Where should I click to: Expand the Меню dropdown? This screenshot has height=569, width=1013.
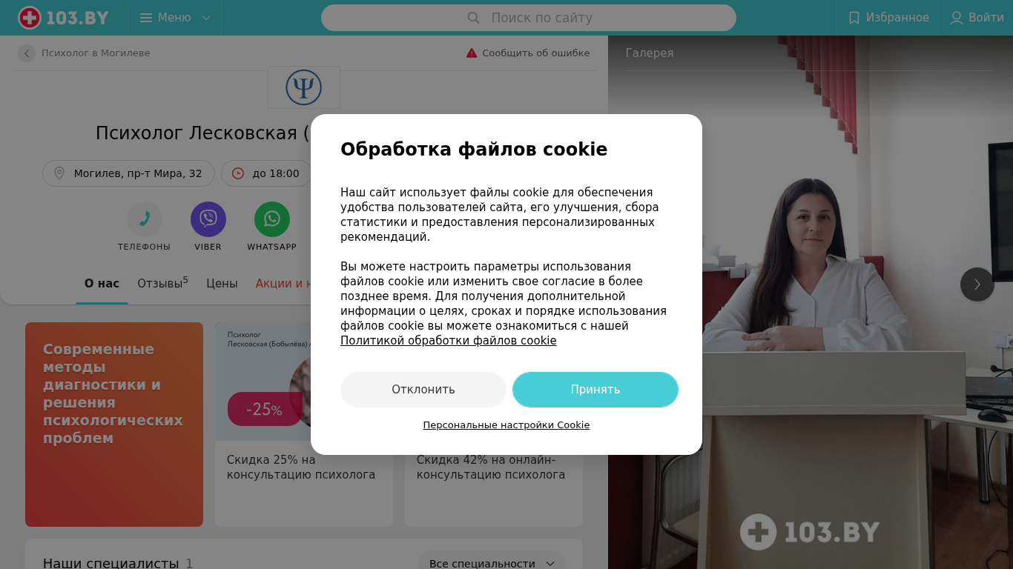pos(175,18)
